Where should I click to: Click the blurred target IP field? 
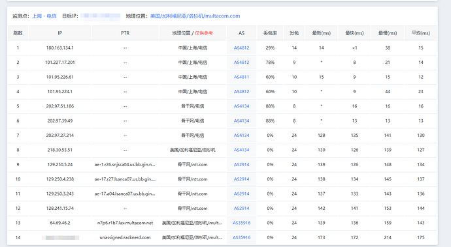point(101,16)
